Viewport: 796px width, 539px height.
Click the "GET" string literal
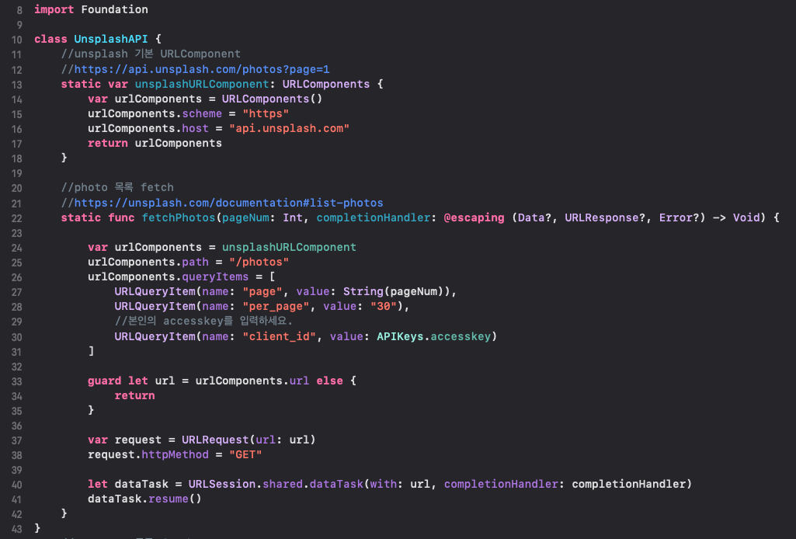[x=245, y=455]
